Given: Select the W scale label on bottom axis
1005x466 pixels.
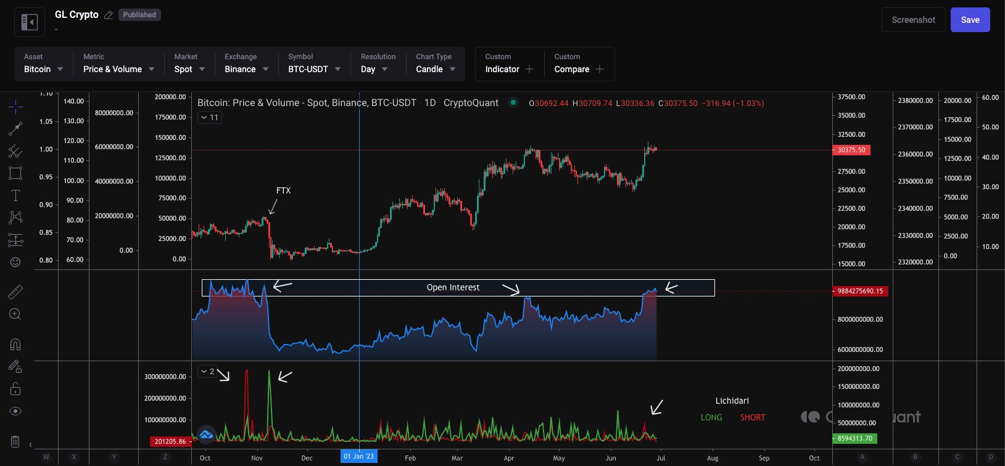Looking at the screenshot, I should [x=46, y=457].
